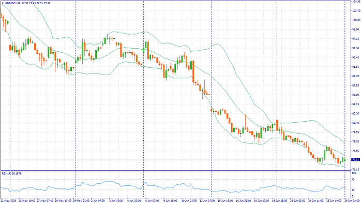Image resolution: width=362 pixels, height=204 pixels.
Task: Click the 104.55 price axis label
Action: tap(356, 2)
